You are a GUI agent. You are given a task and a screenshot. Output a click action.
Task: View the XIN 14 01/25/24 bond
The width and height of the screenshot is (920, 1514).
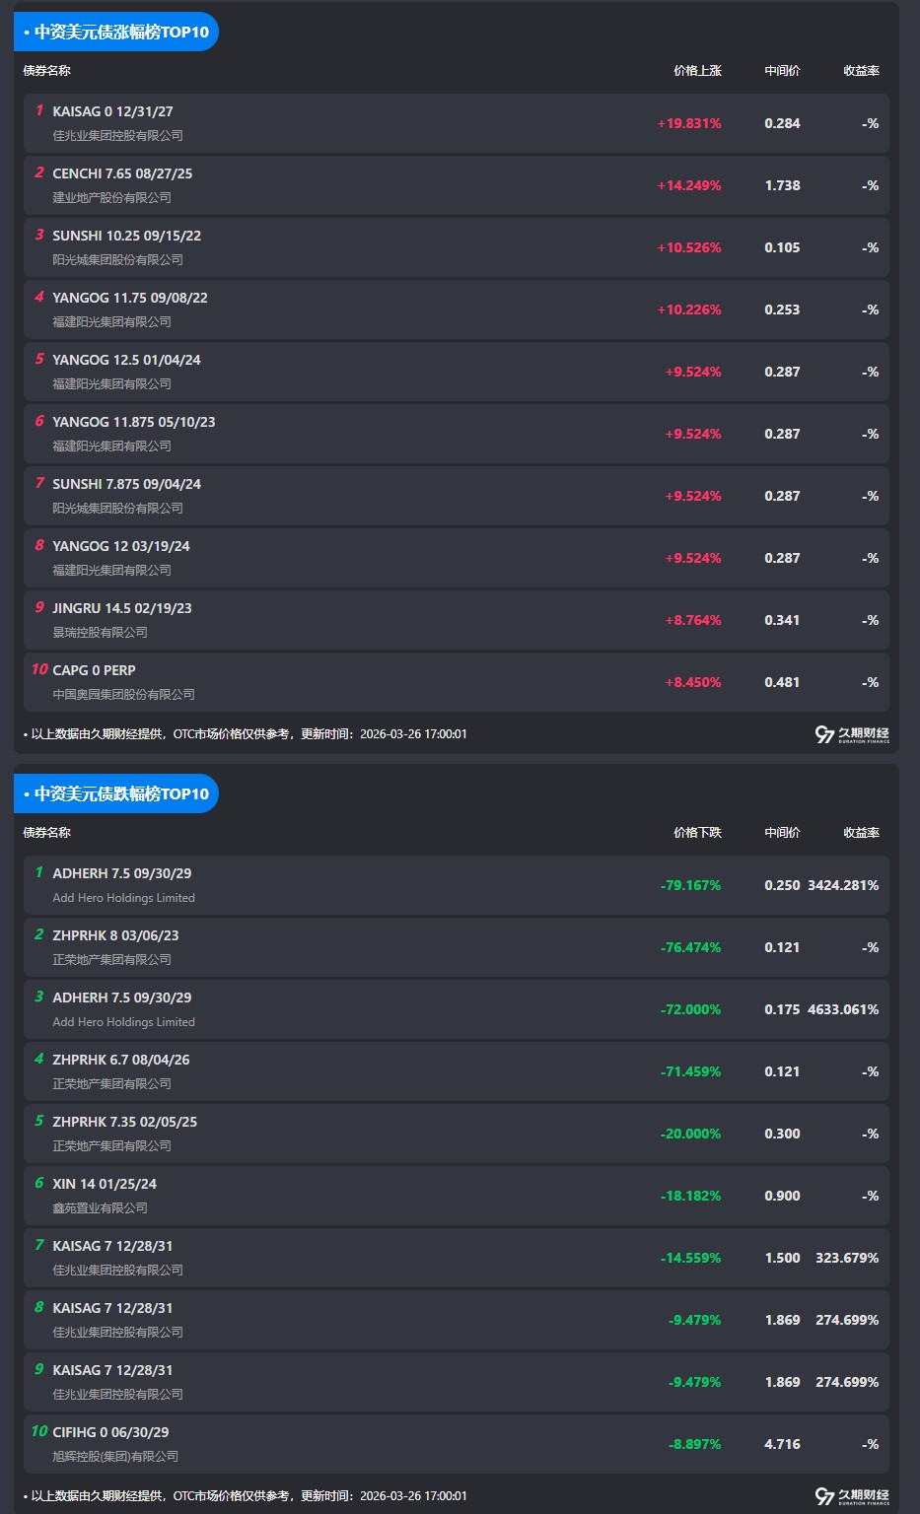[x=105, y=1184]
